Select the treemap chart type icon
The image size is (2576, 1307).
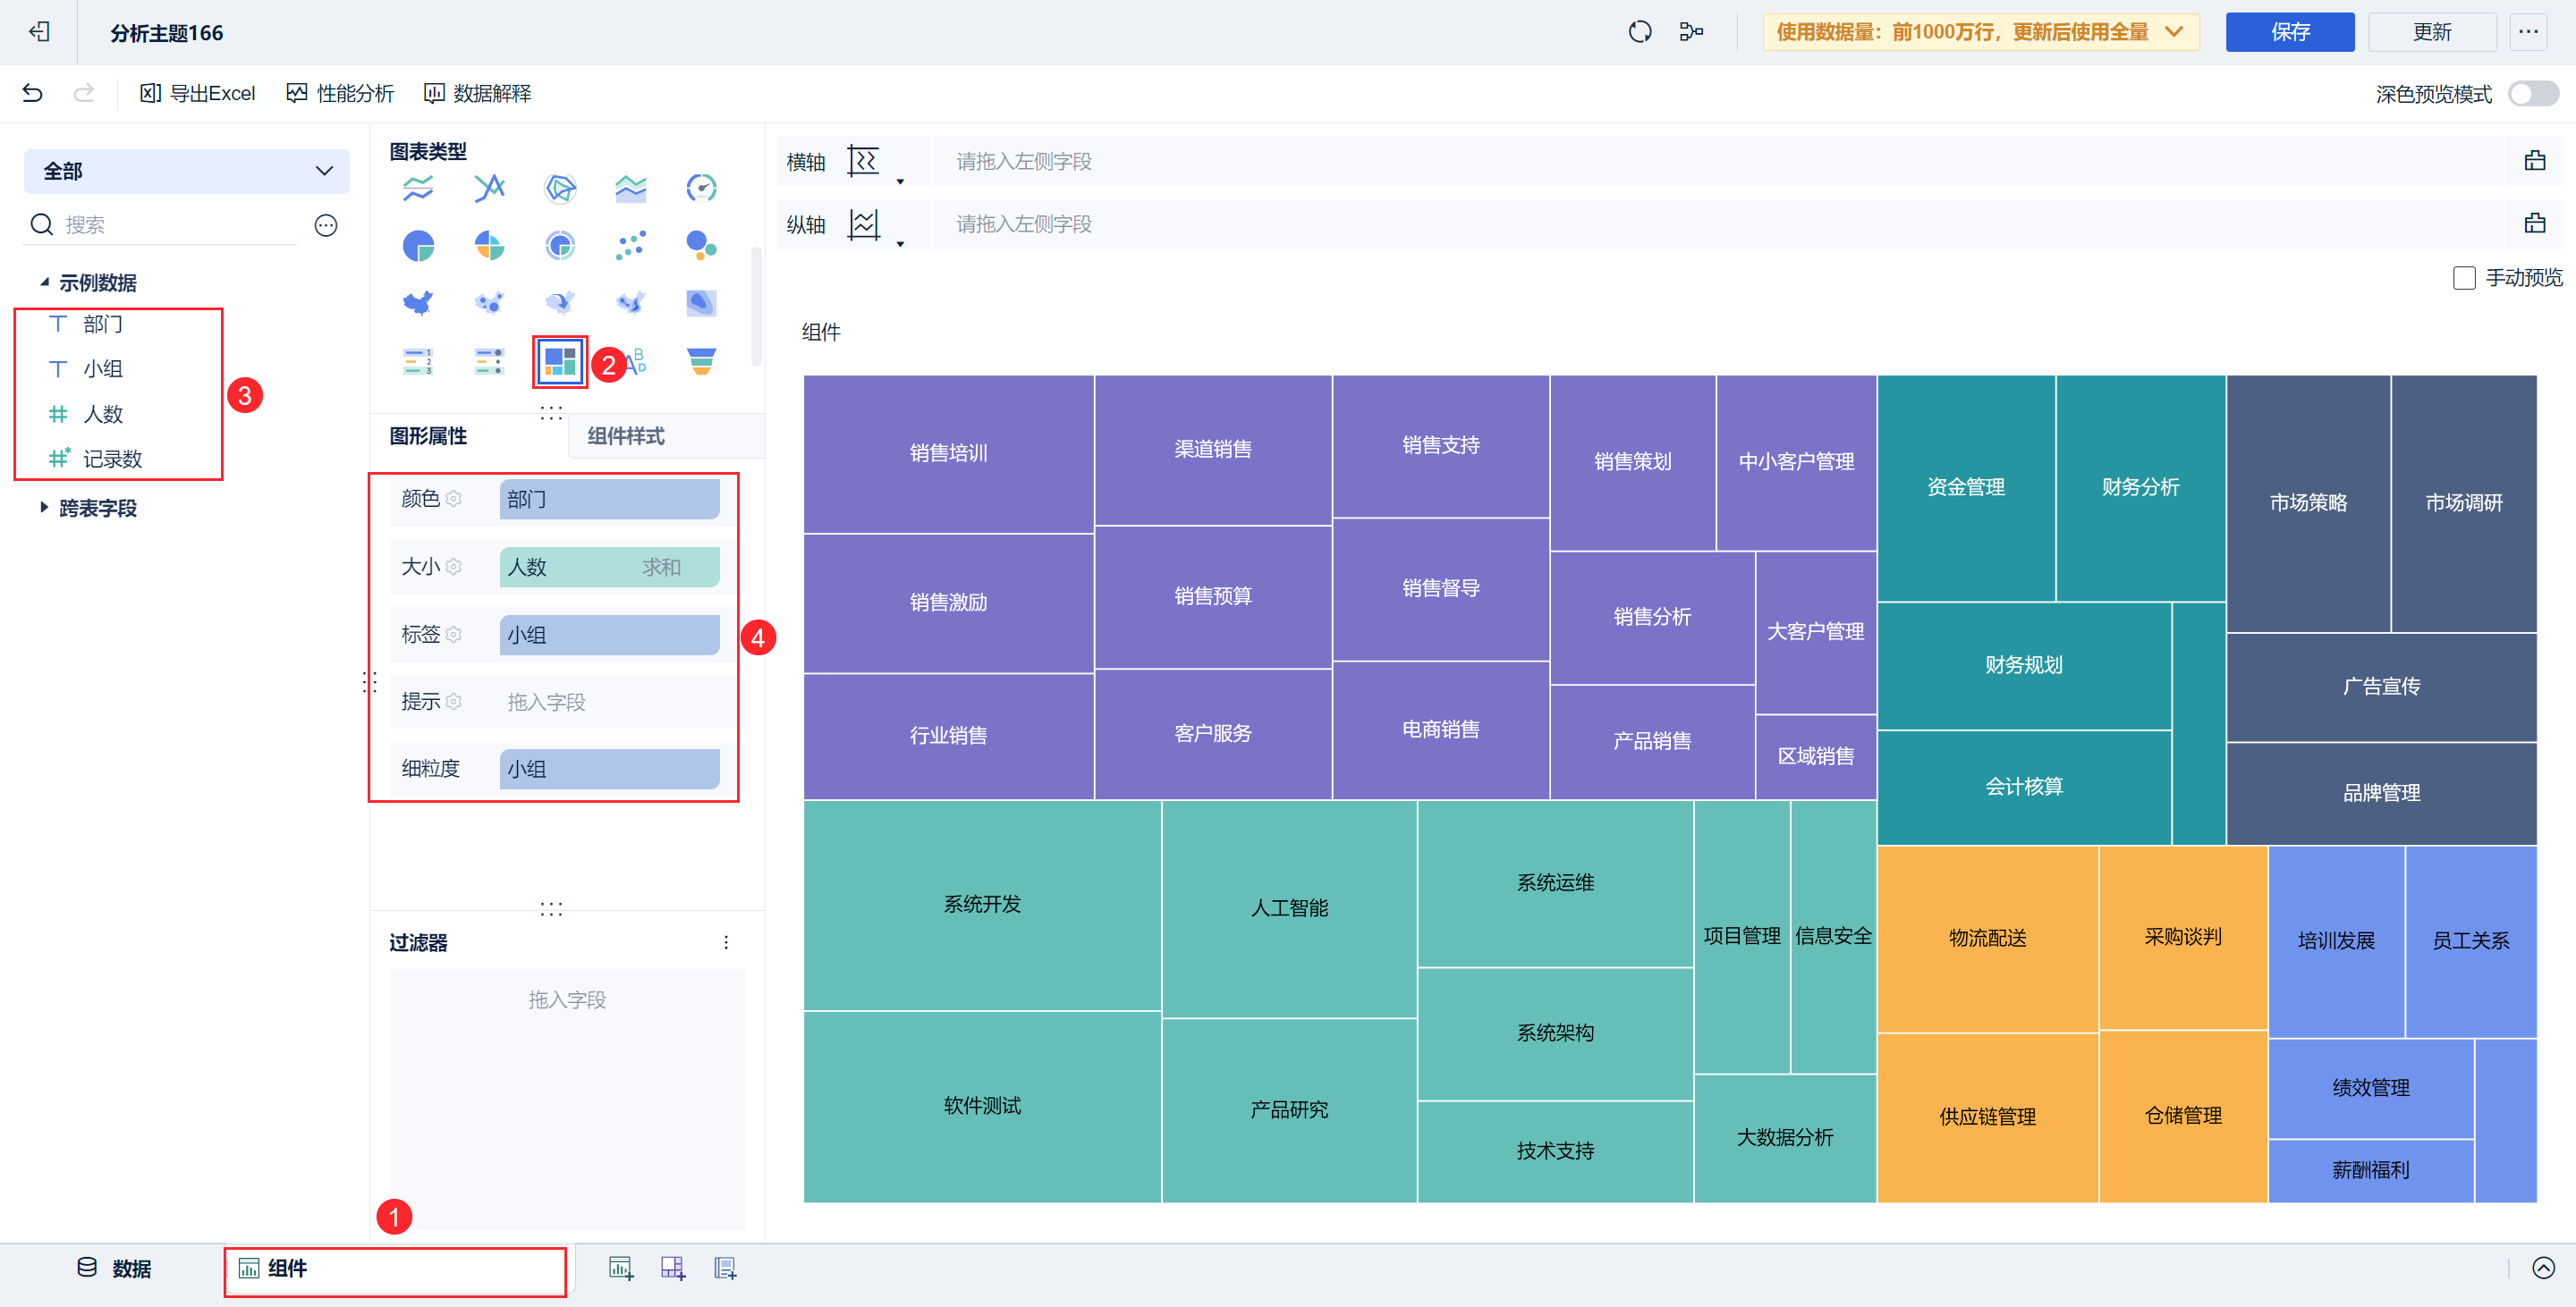[559, 361]
